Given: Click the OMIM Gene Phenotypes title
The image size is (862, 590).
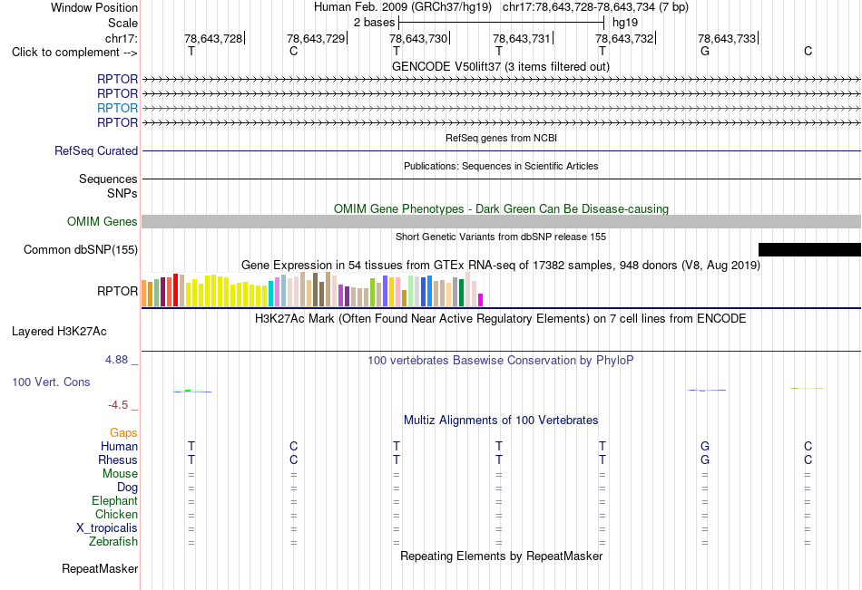Looking at the screenshot, I should coord(501,208).
